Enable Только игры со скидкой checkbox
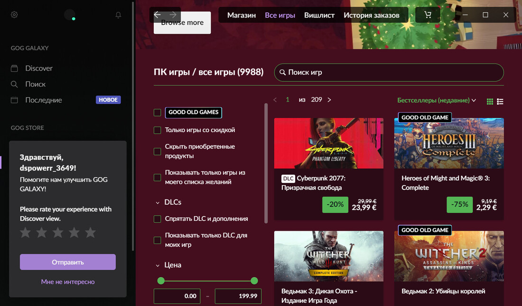522x306 pixels. point(158,130)
